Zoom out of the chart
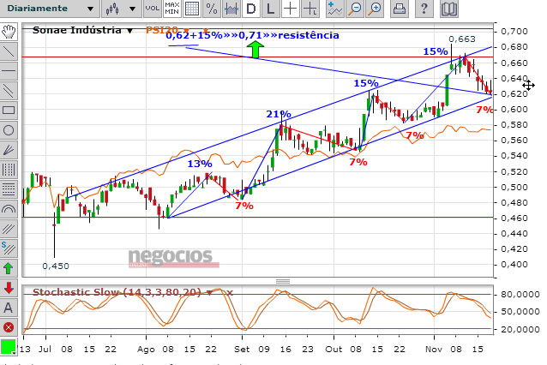Viewport: 547px width, 365px height. point(355,9)
